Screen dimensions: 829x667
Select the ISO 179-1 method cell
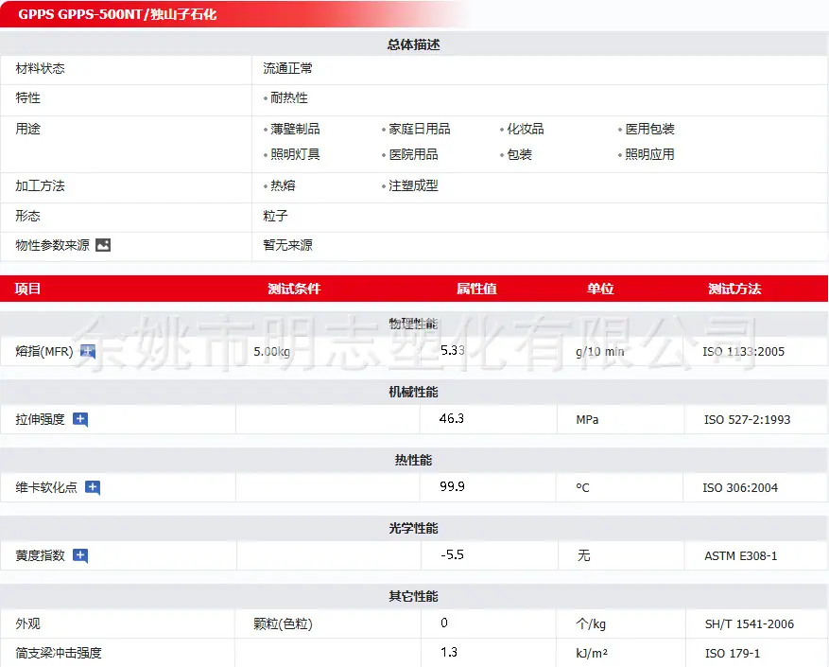click(733, 653)
